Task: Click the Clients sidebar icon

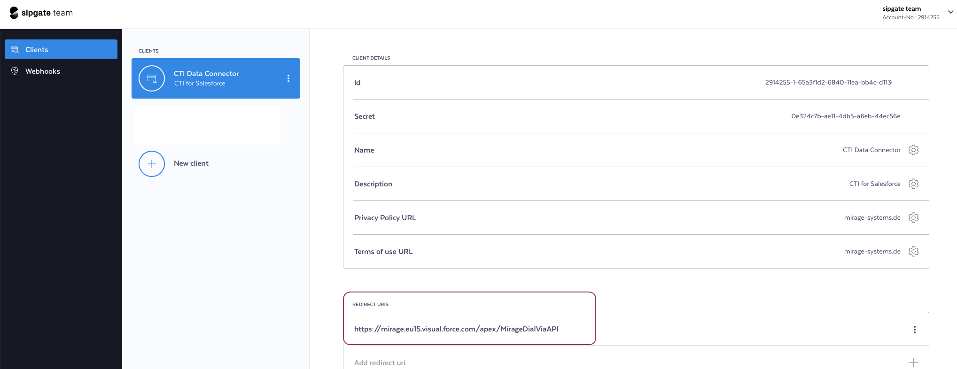Action: [x=15, y=49]
